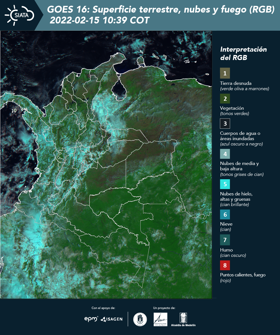Viewport: 280px width, 335px height.
Task: Click the 'Nubes de media y baja altura' label
Action: click(x=239, y=166)
